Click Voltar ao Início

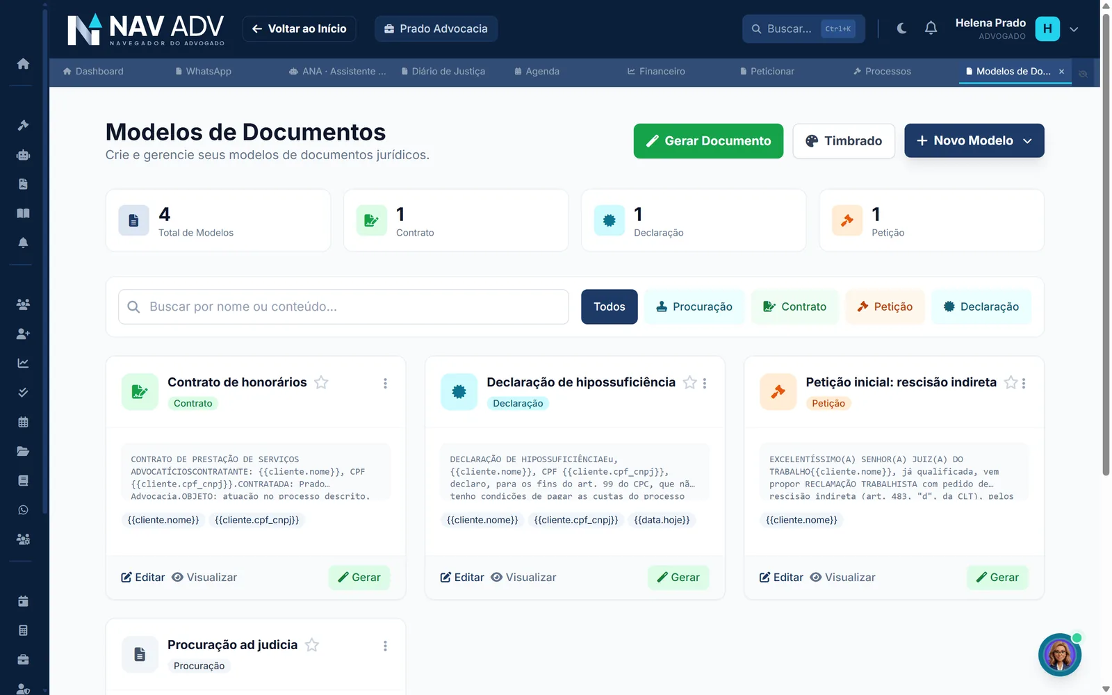(x=300, y=28)
